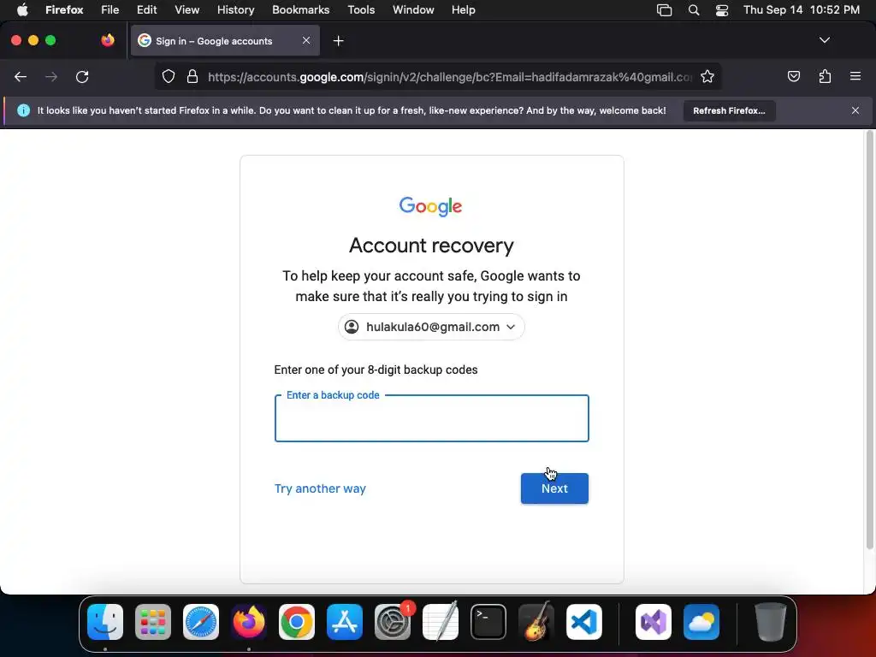Launch Terminal from the Dock
Image resolution: width=876 pixels, height=657 pixels.
[x=488, y=622]
